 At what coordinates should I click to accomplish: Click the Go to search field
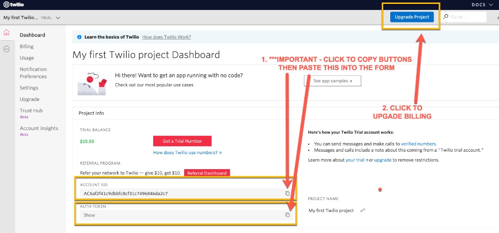click(x=464, y=17)
